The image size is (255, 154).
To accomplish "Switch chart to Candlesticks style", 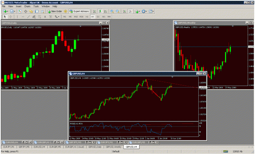I will click(100, 11).
